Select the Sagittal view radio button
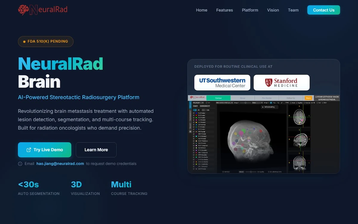Image resolution: width=358 pixels, height=224 pixels. pos(297,103)
